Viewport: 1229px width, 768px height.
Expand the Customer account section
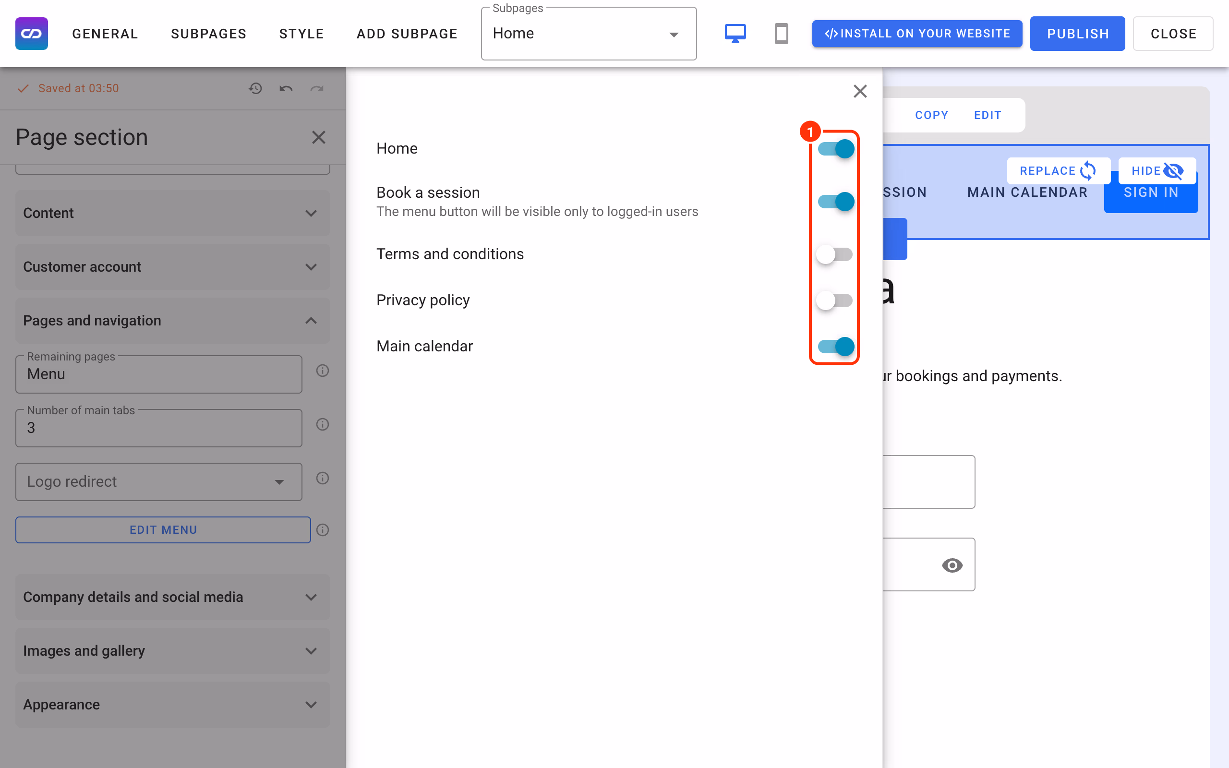(x=173, y=267)
